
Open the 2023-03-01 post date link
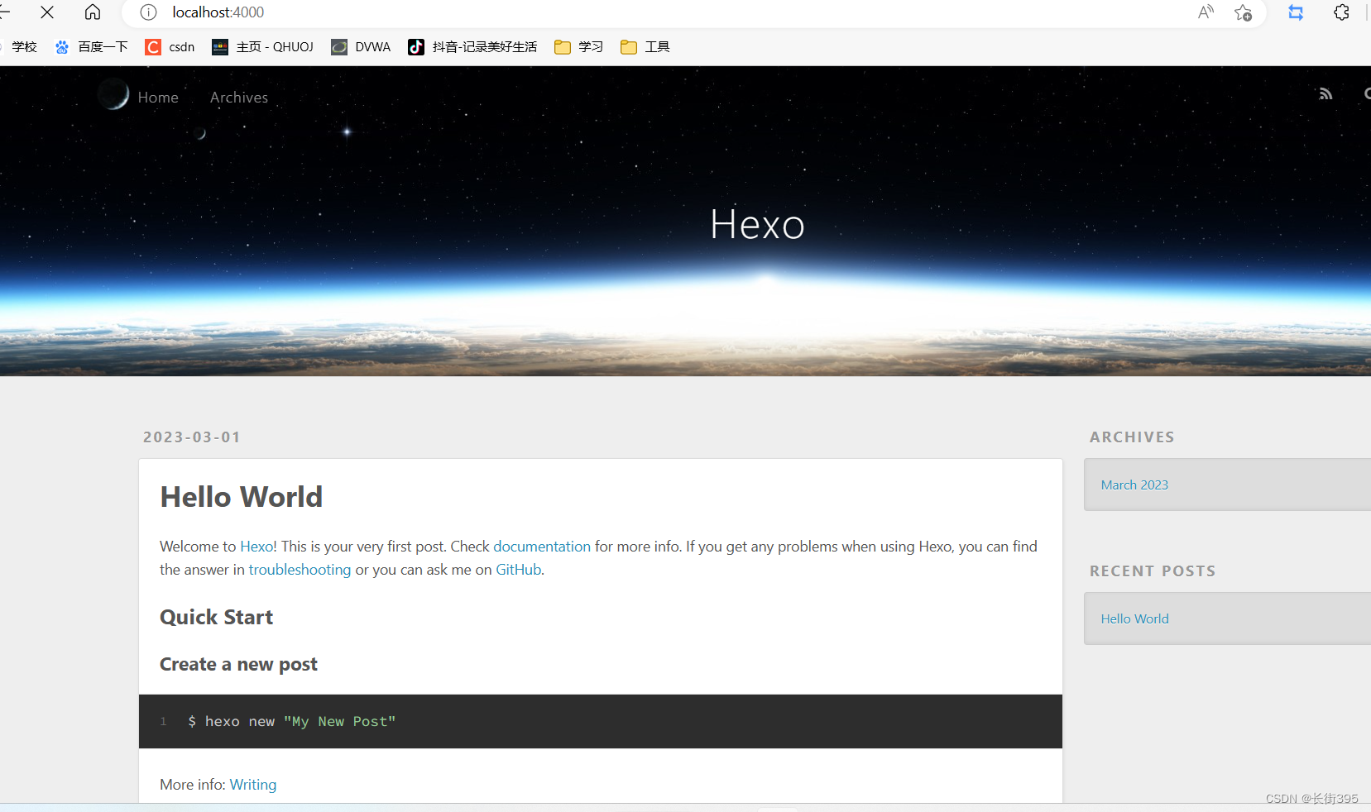coord(192,437)
